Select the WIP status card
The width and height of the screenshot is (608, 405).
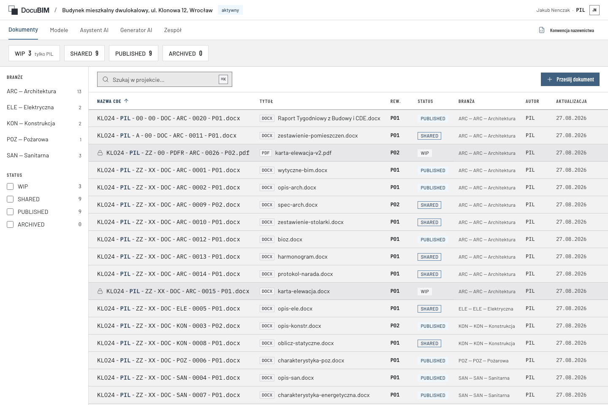click(x=34, y=53)
